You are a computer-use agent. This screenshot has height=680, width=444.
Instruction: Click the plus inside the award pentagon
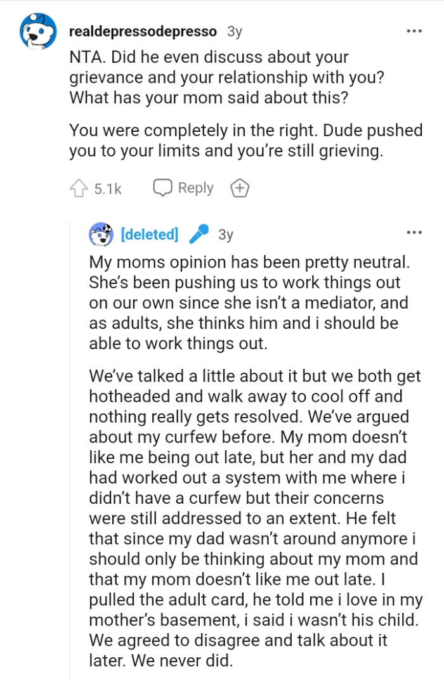(239, 188)
